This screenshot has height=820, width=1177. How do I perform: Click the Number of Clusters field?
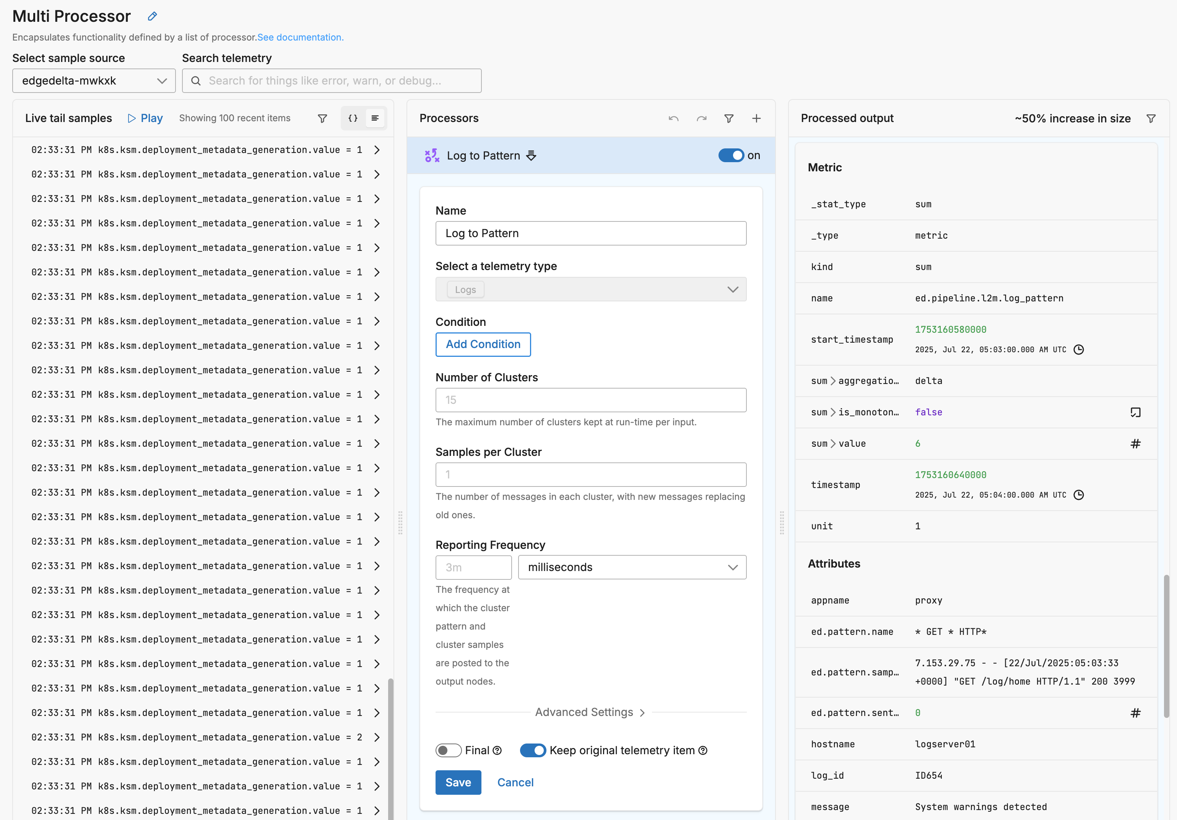[x=590, y=400]
